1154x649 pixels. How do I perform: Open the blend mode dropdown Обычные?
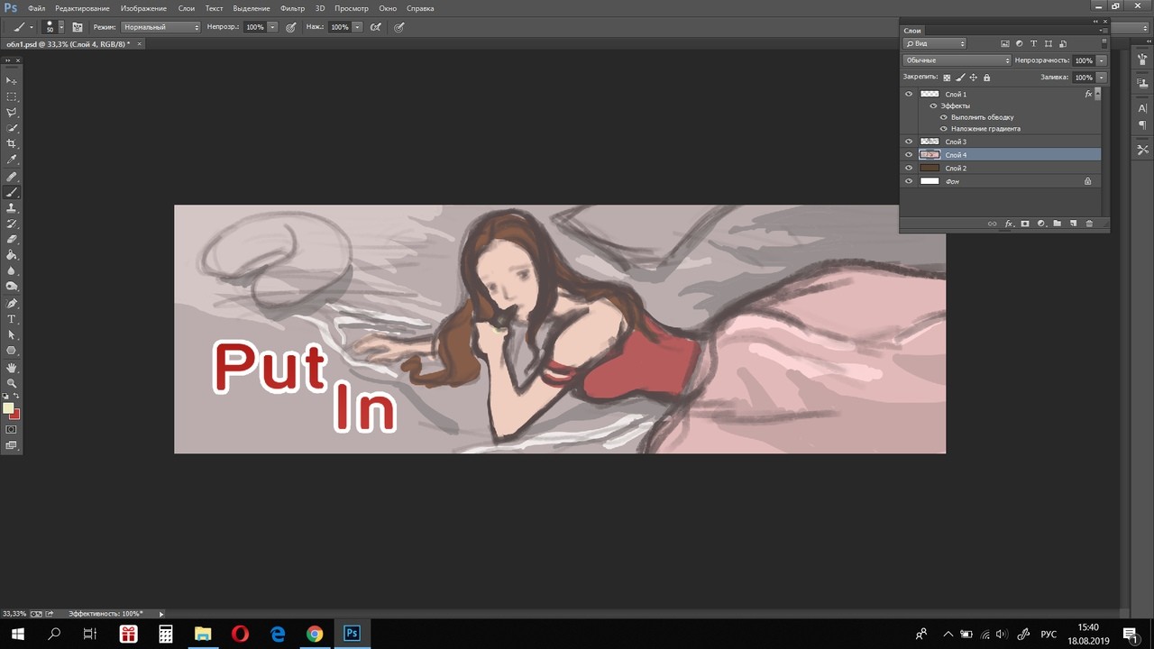point(956,59)
